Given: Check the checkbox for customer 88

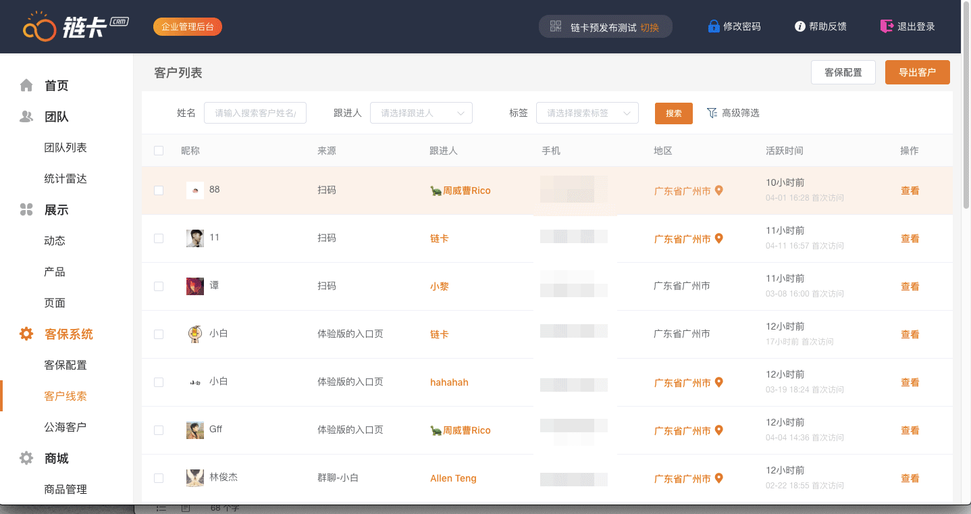Looking at the screenshot, I should tap(159, 190).
